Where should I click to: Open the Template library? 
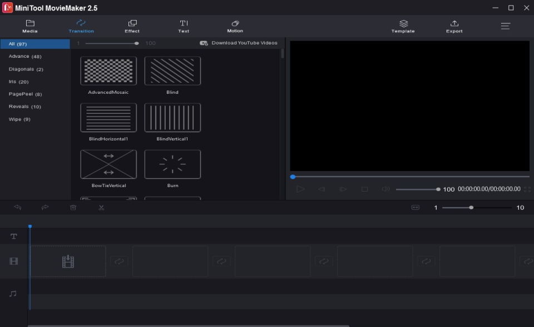coord(403,26)
